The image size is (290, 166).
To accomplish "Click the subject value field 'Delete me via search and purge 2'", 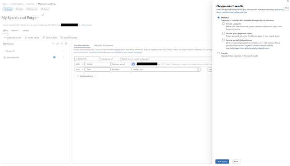I will 166,59.
